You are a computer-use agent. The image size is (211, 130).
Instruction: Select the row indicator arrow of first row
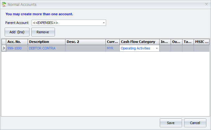click(4, 49)
